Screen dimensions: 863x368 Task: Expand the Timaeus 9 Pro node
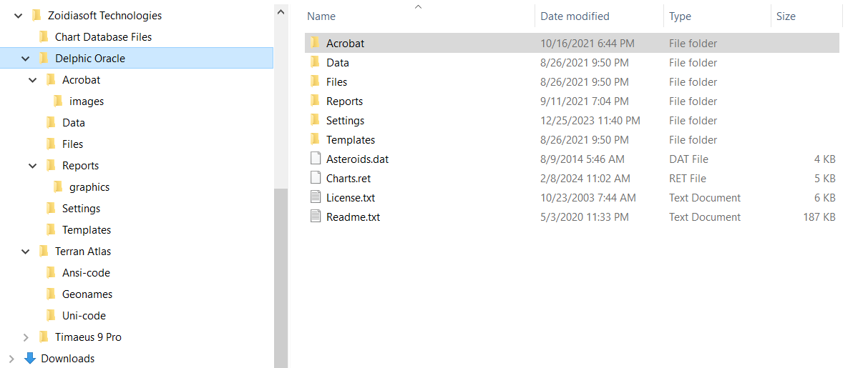click(26, 337)
